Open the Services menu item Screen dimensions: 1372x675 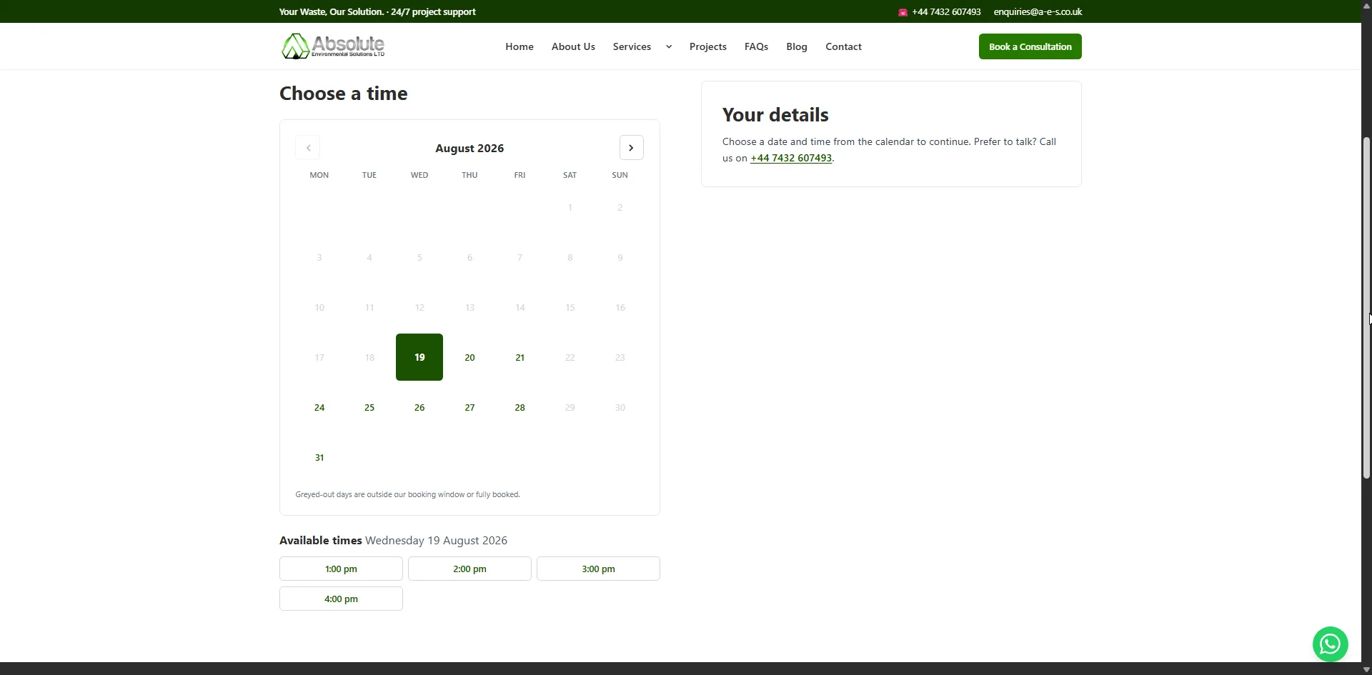632,46
